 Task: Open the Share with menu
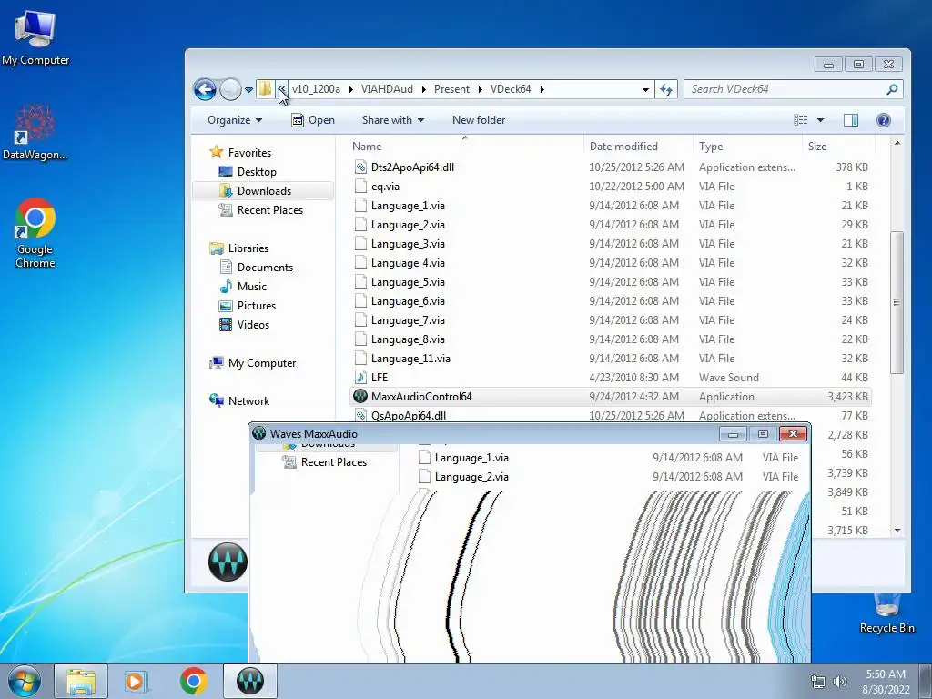393,120
